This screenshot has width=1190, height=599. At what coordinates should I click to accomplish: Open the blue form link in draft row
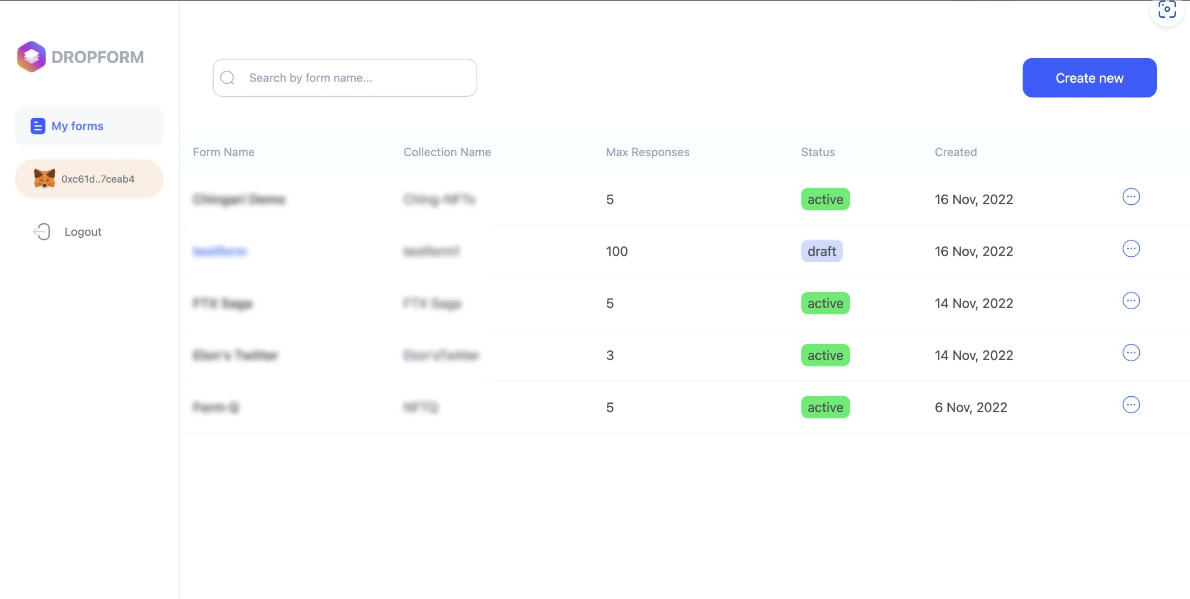(220, 251)
